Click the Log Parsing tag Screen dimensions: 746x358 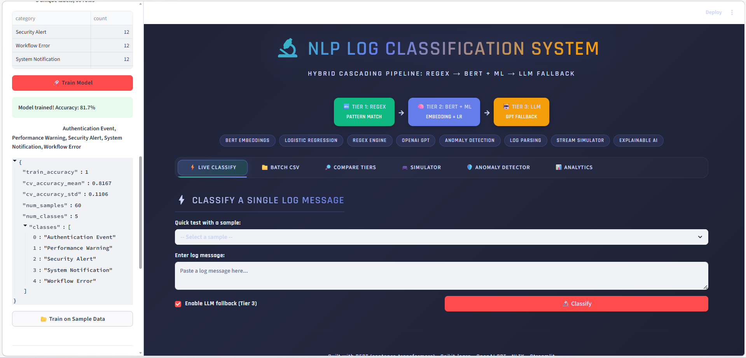(x=526, y=140)
